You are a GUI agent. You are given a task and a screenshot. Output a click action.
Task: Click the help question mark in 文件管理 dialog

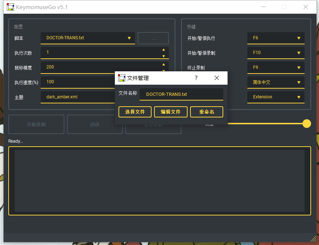tap(196, 78)
